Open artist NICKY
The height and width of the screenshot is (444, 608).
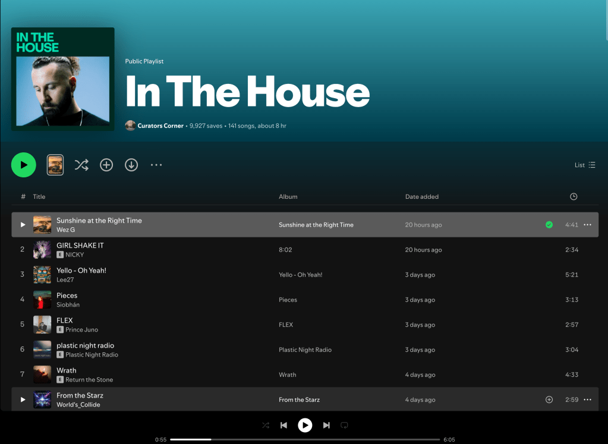(x=74, y=254)
